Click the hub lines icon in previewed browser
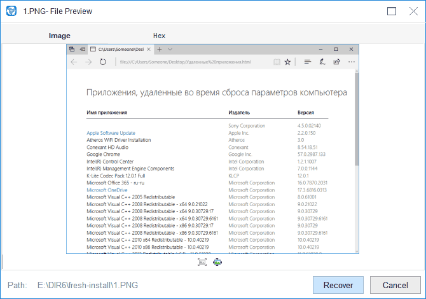426x299 pixels. point(308,62)
